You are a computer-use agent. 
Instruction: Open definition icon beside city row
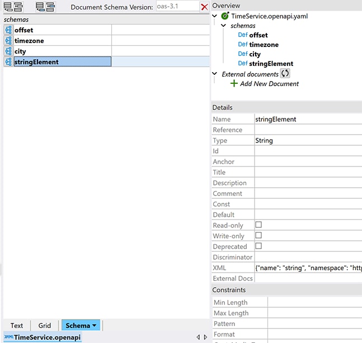8,51
